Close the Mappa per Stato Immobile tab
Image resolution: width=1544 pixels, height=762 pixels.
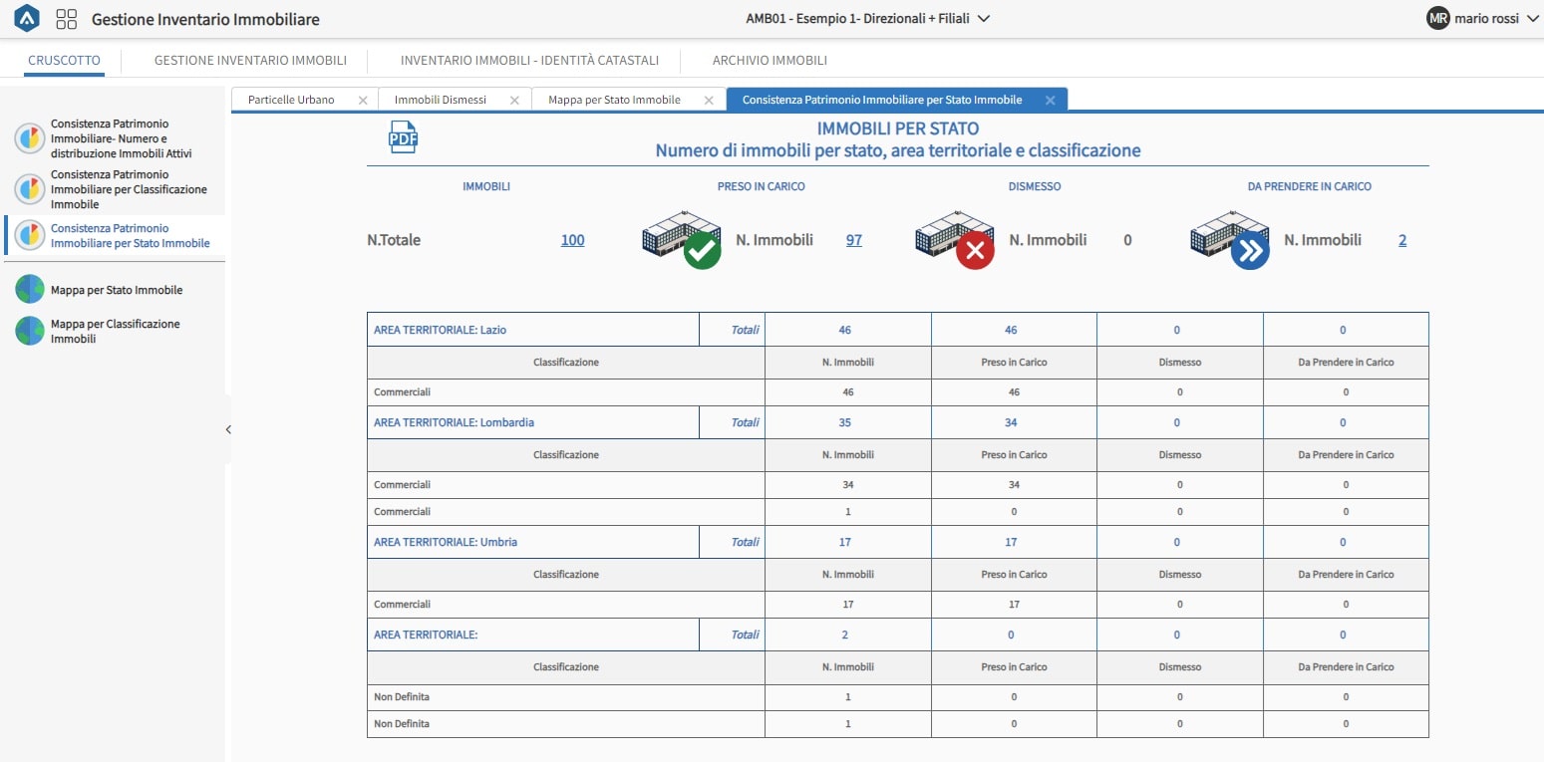click(709, 100)
